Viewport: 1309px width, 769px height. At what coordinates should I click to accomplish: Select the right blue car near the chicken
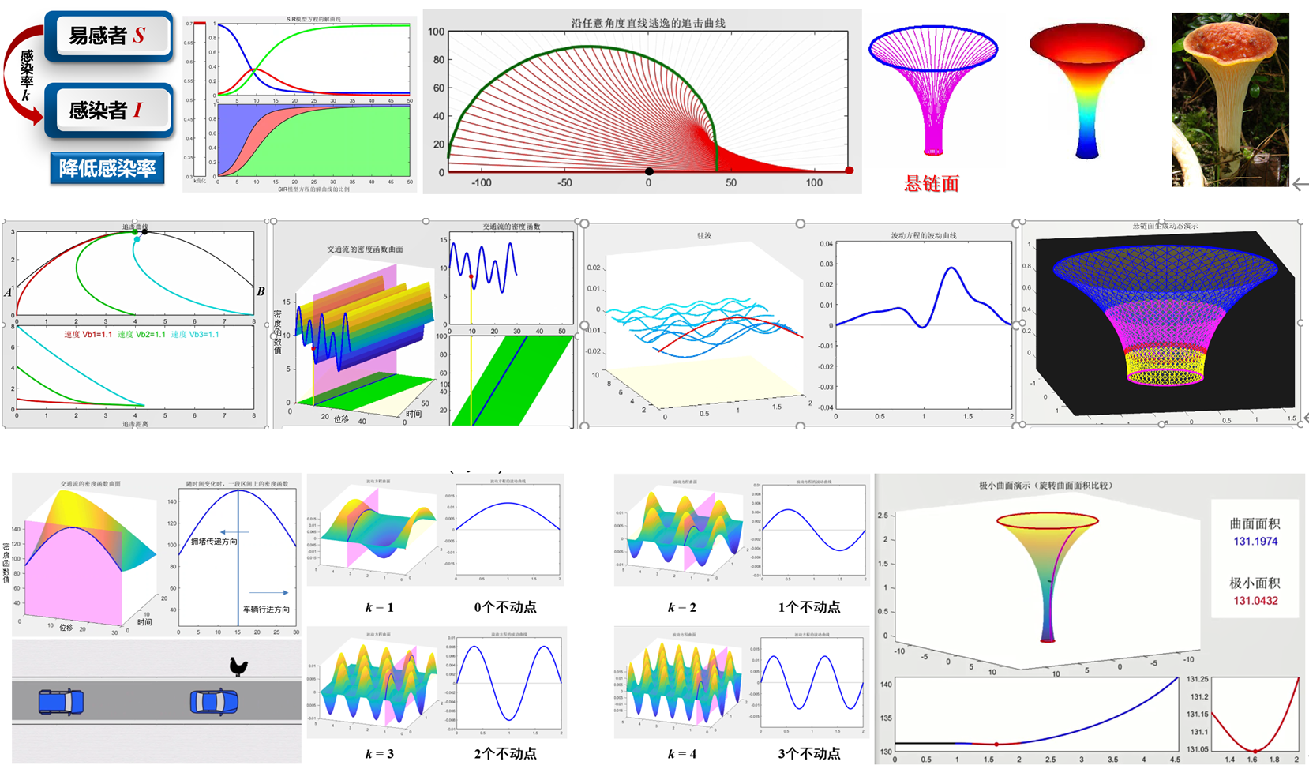point(214,701)
